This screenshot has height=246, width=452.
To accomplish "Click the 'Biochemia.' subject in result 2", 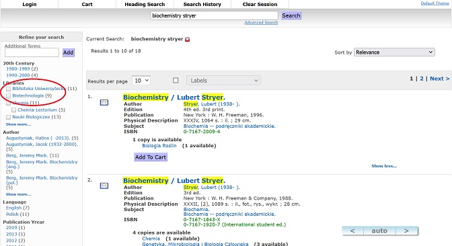I will [196, 210].
